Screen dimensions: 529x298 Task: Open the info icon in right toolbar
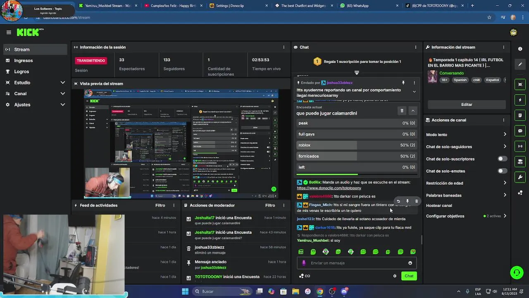pyautogui.click(x=520, y=49)
